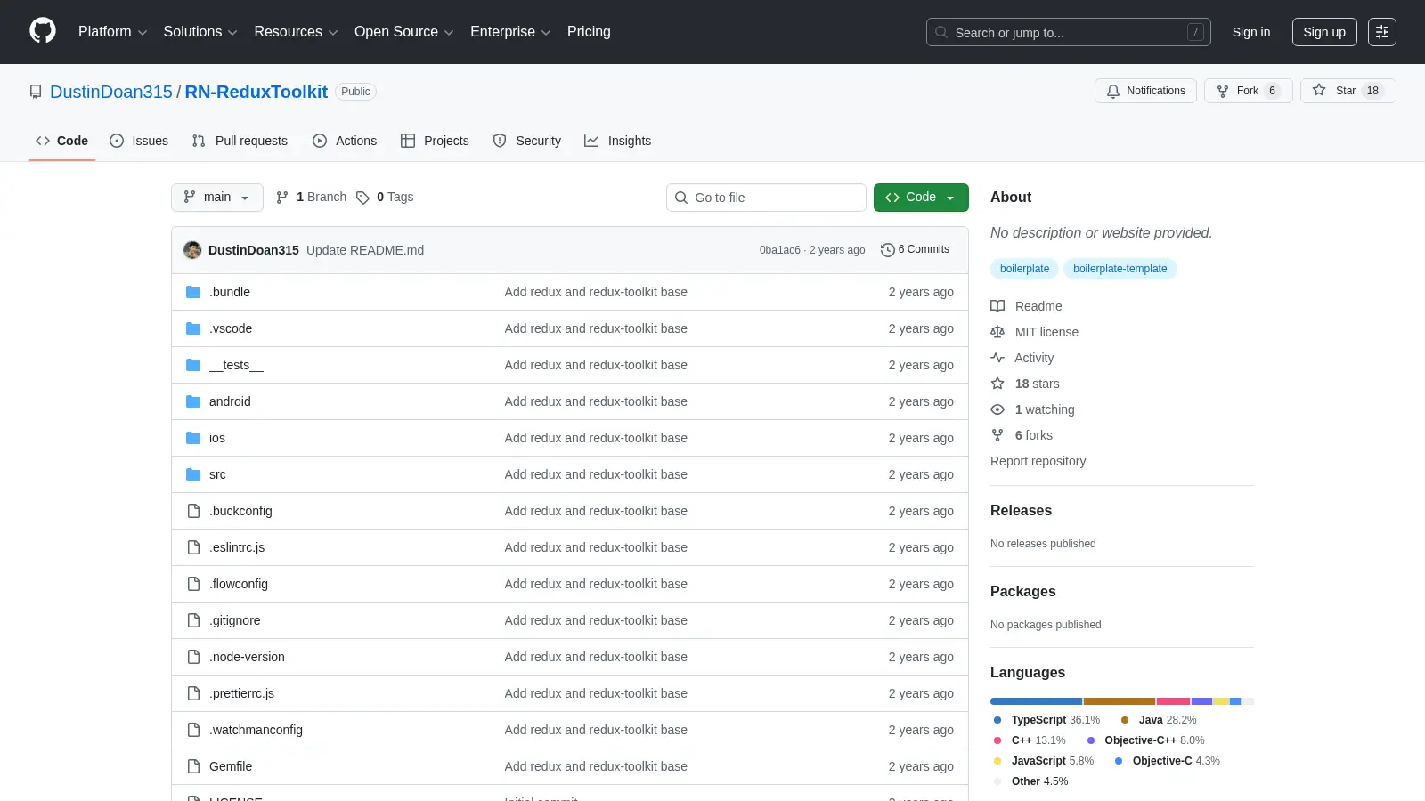The image size is (1425, 801).
Task: Star the repository with the star icon
Action: tap(1319, 91)
